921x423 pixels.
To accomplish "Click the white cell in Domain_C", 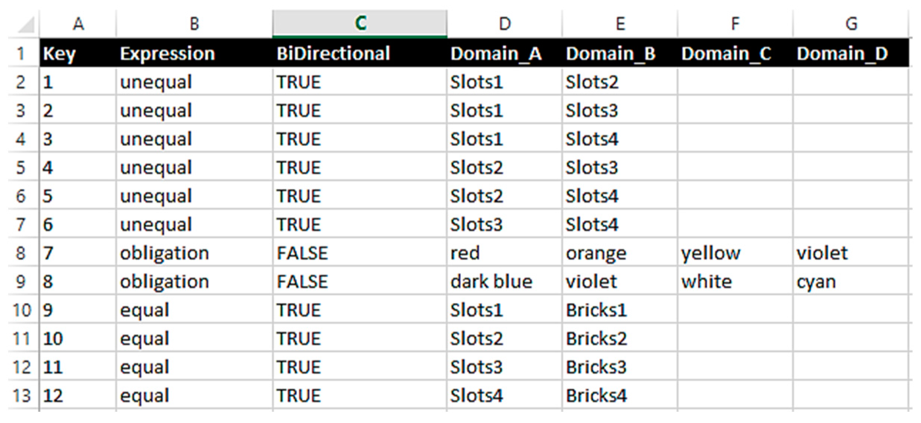I will [706, 282].
